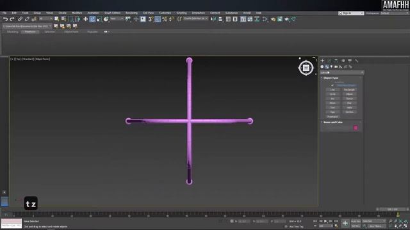Viewport: 410px width, 230px height.
Task: Select the Lights category icon
Action: coord(331,66)
